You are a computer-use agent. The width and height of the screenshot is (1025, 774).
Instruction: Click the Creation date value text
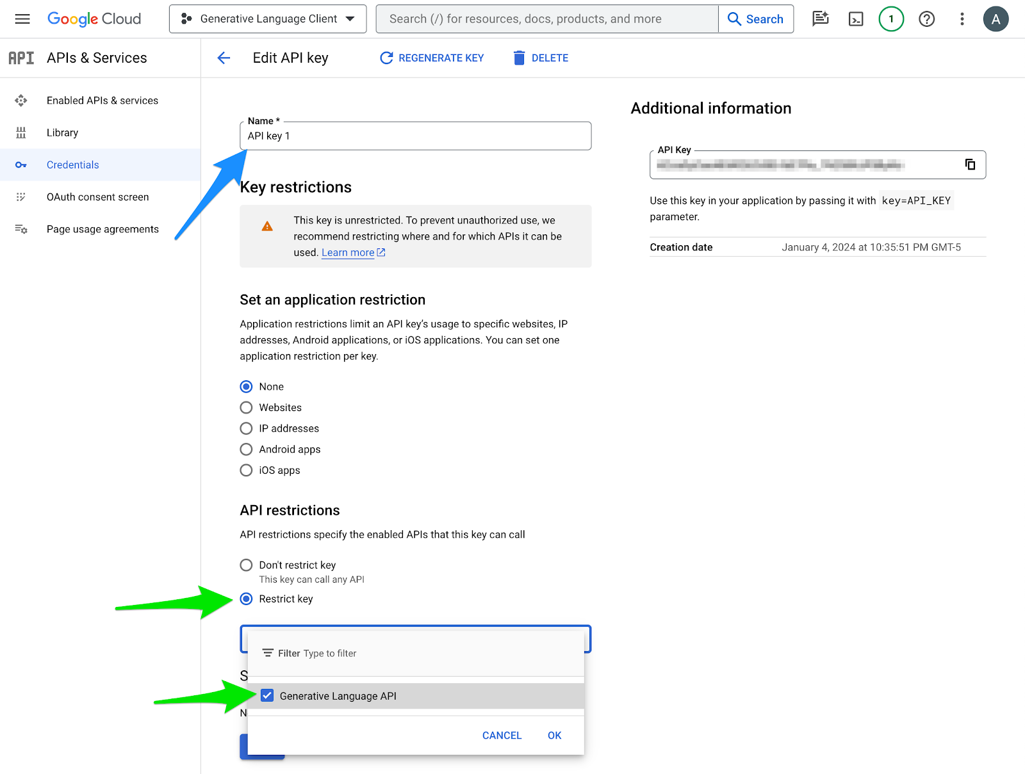pyautogui.click(x=871, y=247)
